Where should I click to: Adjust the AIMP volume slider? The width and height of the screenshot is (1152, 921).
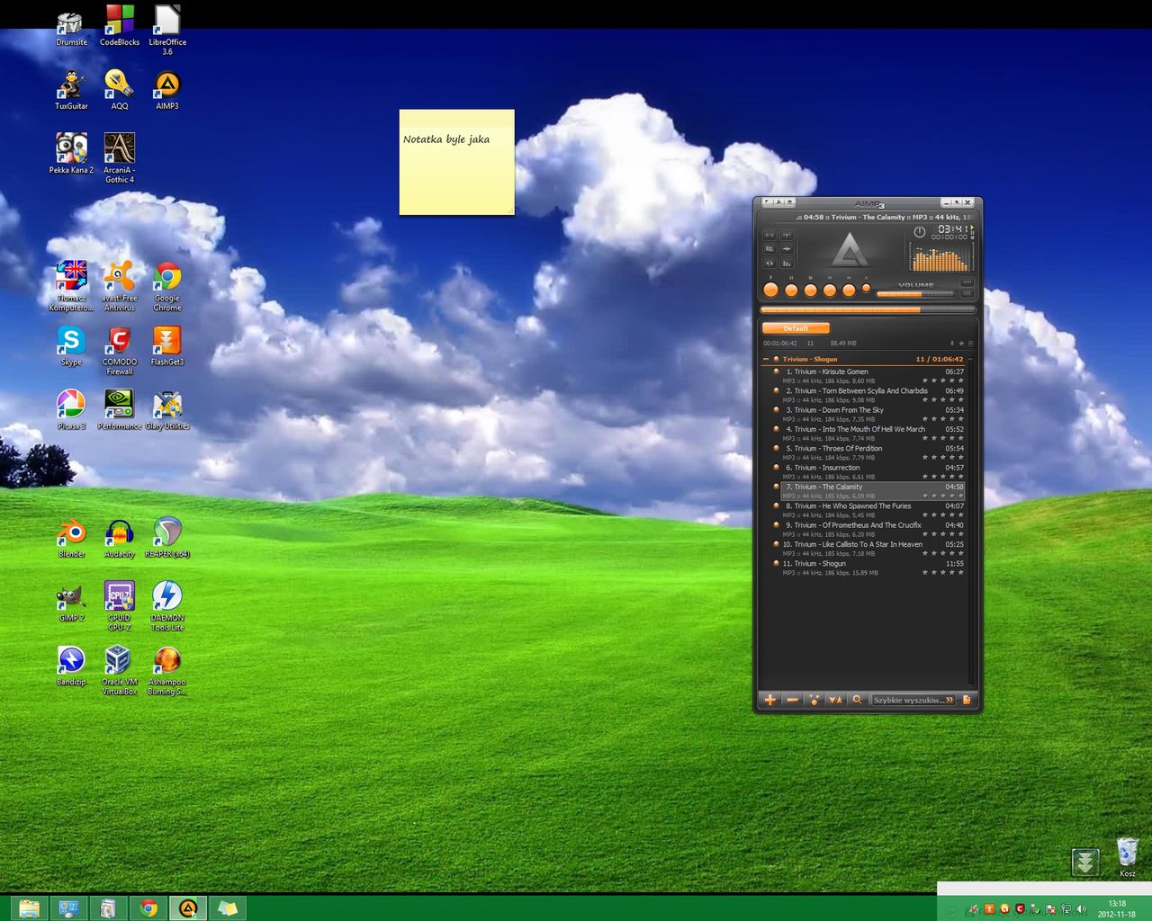(x=915, y=294)
